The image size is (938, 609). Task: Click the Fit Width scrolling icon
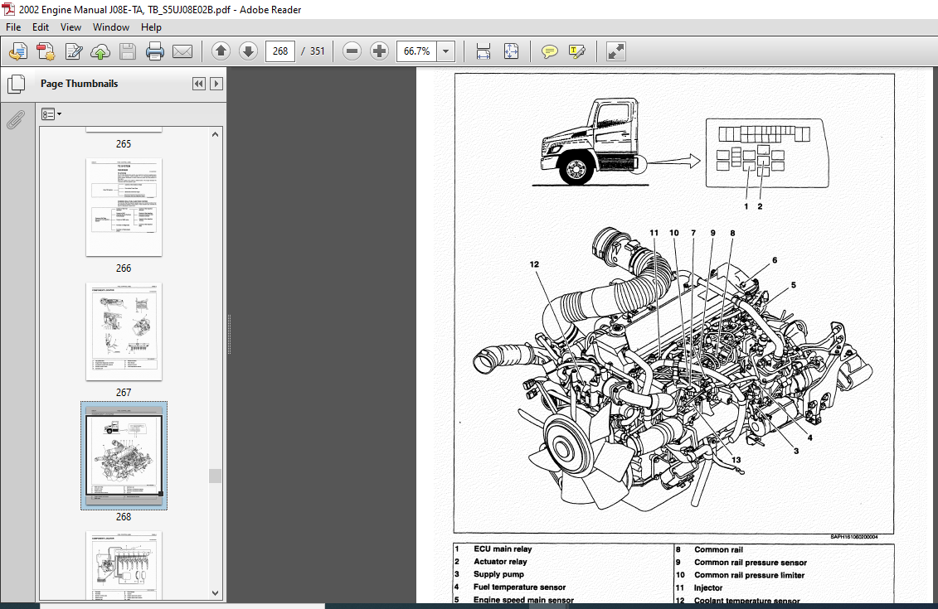coord(484,51)
